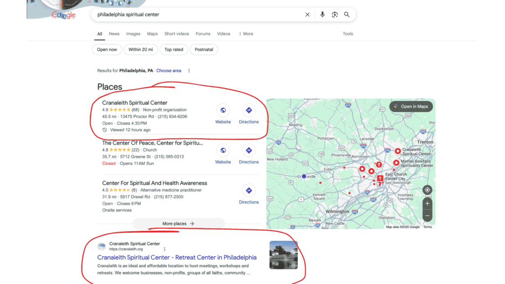
Task: Click the Epic Church Center City map marker
Action: pyautogui.click(x=380, y=177)
